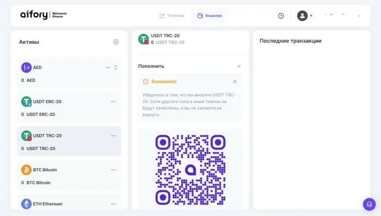Select the '0 USDT ERC-20' balance text
This screenshot has width=381, height=216.
tap(38, 114)
